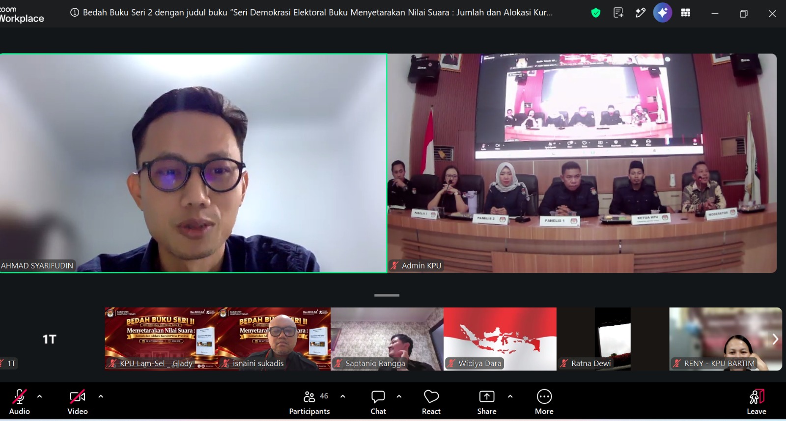Viewport: 786px width, 421px height.
Task: Close the Zoom meeting window
Action: [772, 14]
